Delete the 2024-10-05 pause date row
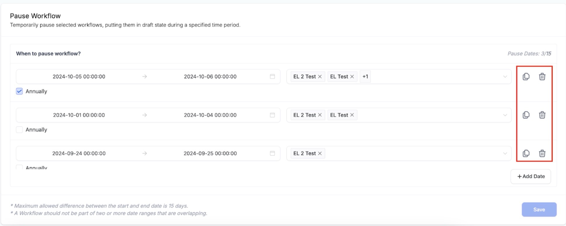Image resolution: width=566 pixels, height=226 pixels. click(x=542, y=77)
